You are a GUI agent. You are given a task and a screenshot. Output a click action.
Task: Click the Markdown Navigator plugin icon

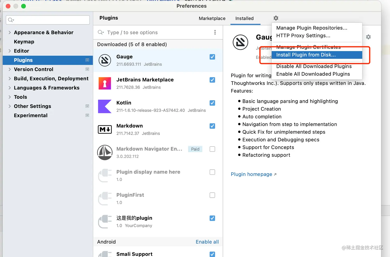click(105, 153)
